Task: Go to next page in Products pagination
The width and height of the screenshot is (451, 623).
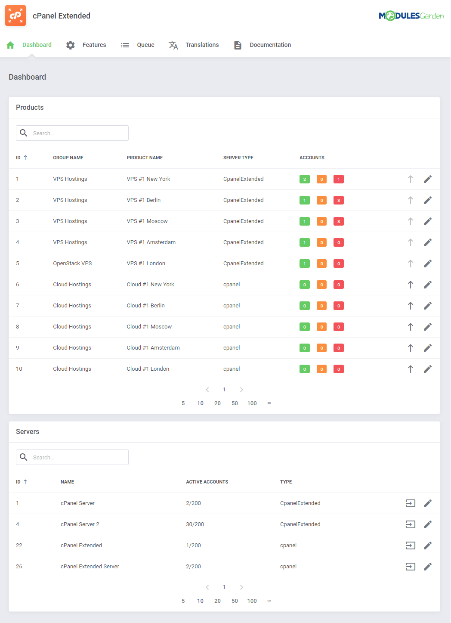Action: point(241,390)
